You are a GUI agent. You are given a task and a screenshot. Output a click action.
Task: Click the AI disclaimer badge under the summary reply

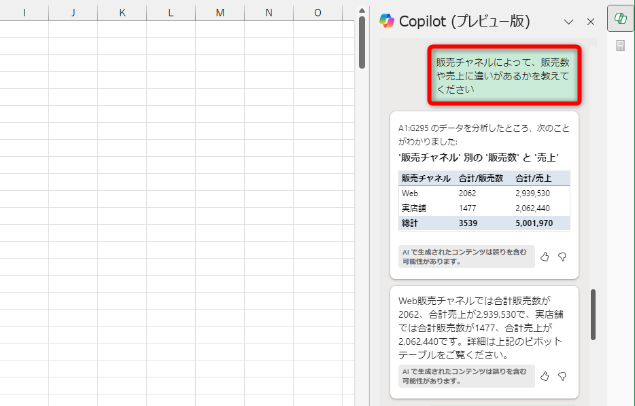coord(466,376)
